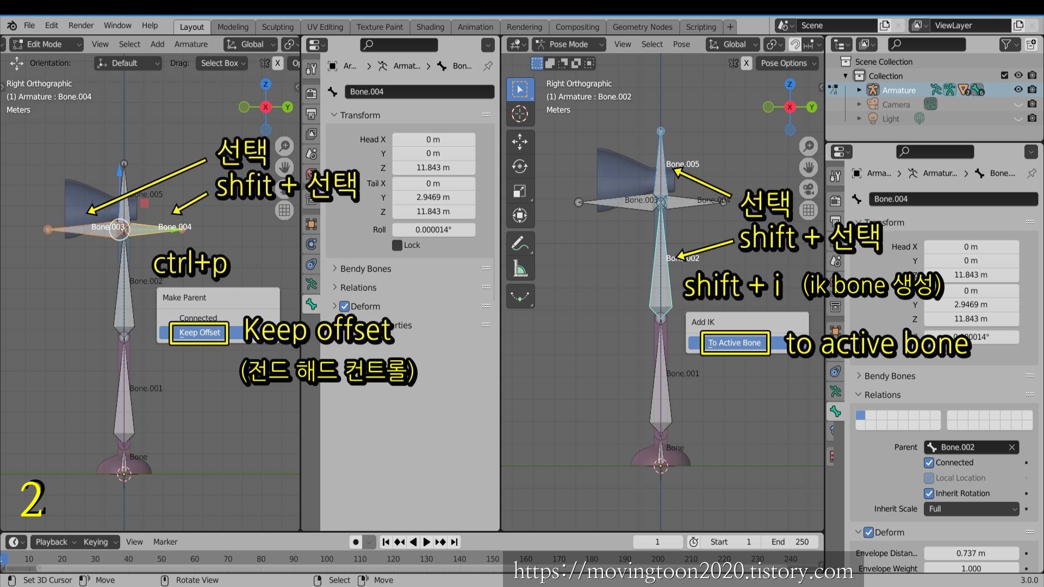Expand the Relations section in the middle panel
Viewport: 1044px width, 587px height.
point(358,288)
